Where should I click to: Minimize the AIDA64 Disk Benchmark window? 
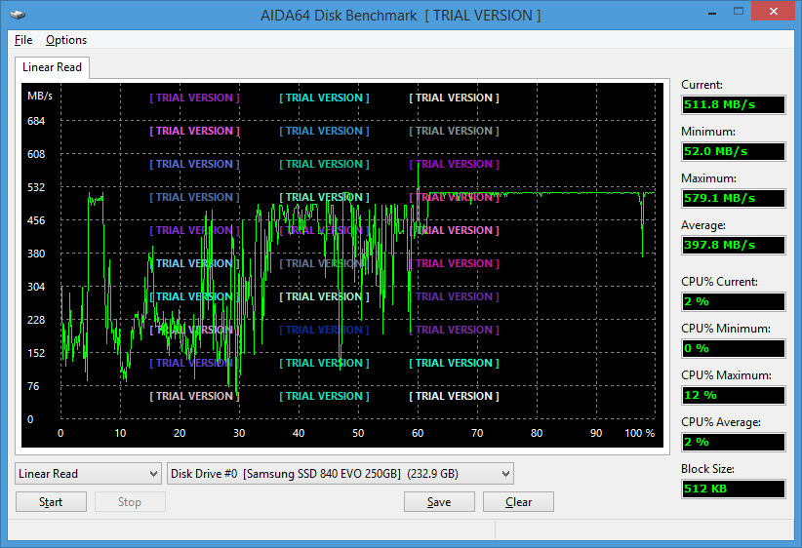711,13
